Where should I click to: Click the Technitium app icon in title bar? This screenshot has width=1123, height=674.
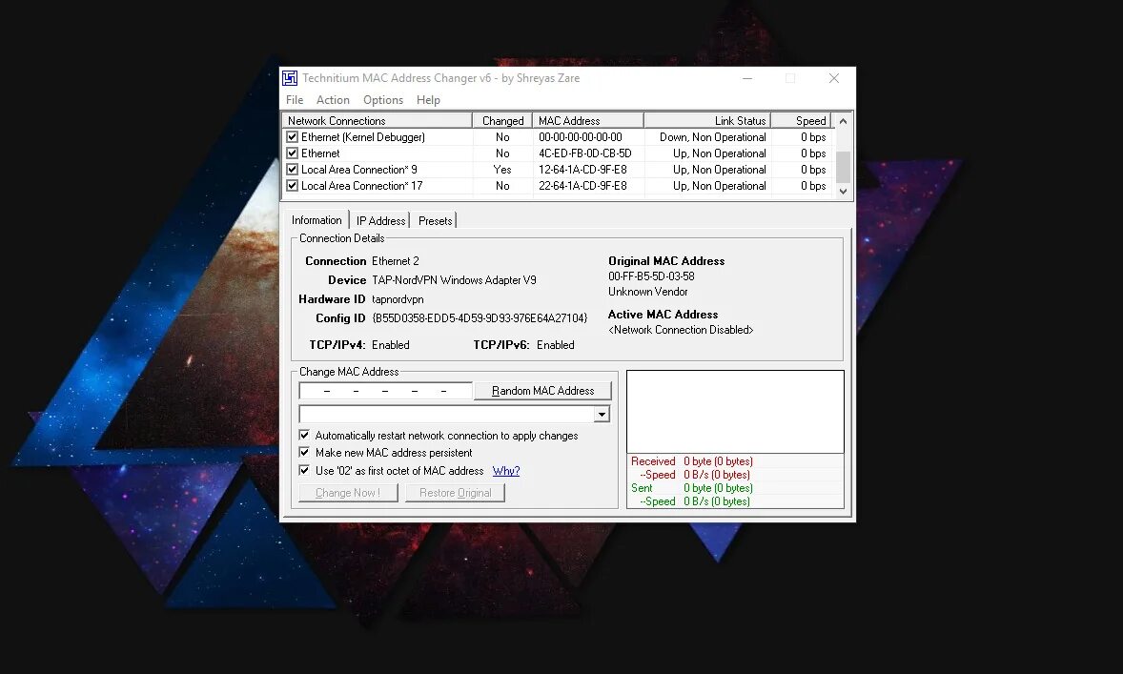[290, 78]
